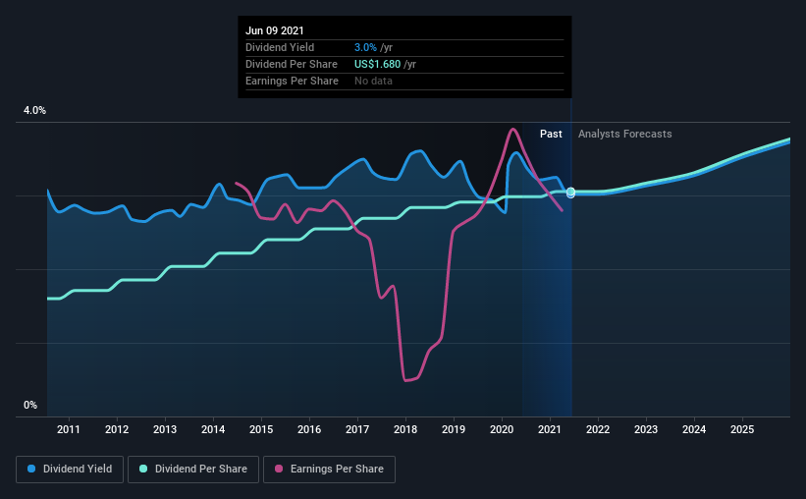Toggle the Dividend Yield legend button
Screen dimensions: 806x499
[x=70, y=470]
